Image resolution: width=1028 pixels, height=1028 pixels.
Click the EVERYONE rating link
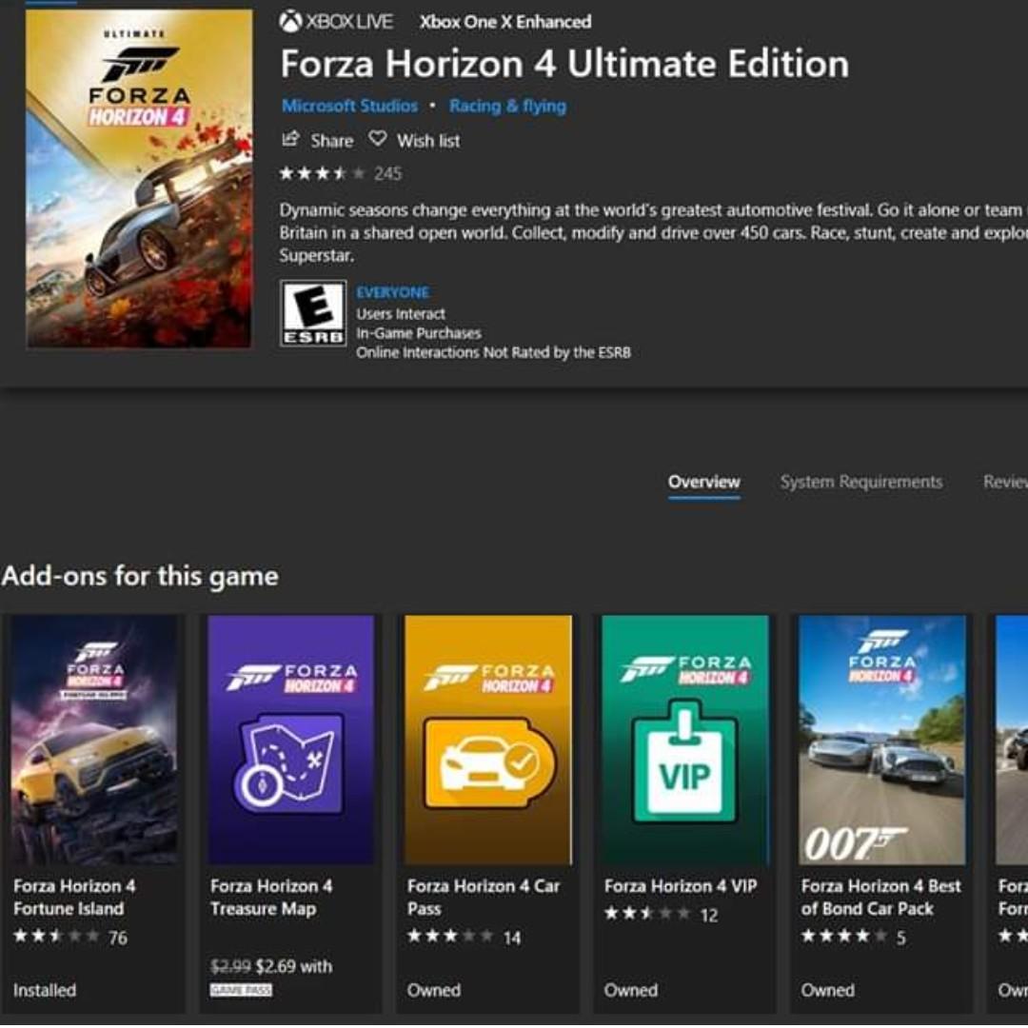[x=393, y=292]
